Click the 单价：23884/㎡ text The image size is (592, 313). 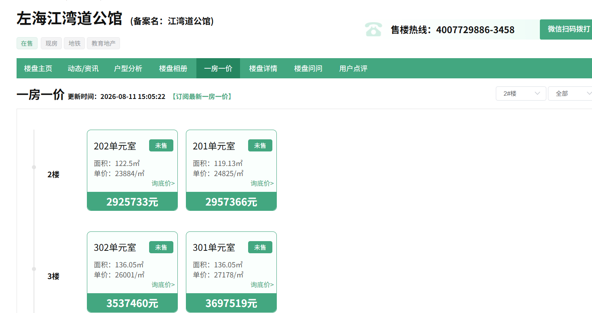pyautogui.click(x=119, y=174)
